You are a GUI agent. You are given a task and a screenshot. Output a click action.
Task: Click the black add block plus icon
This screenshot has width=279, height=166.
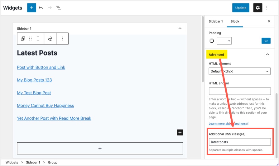click(x=180, y=132)
